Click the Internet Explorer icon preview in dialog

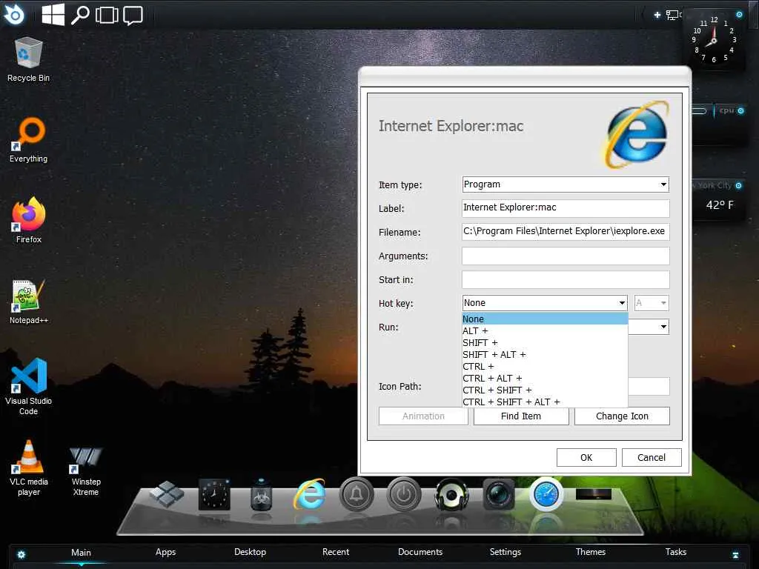[x=636, y=135]
